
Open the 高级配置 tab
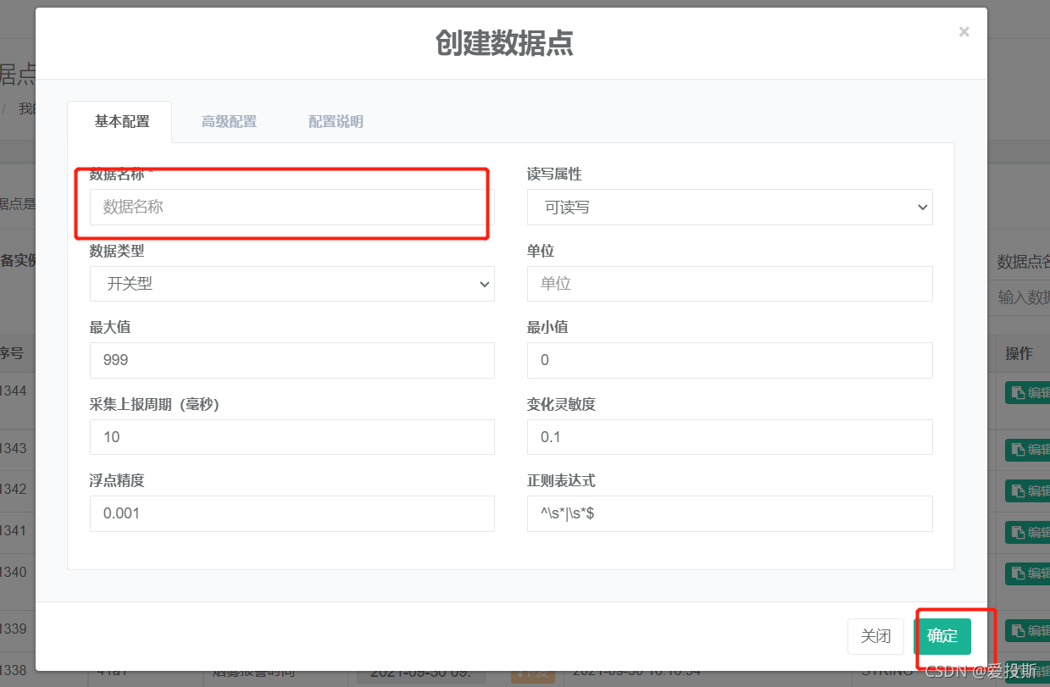tap(229, 121)
